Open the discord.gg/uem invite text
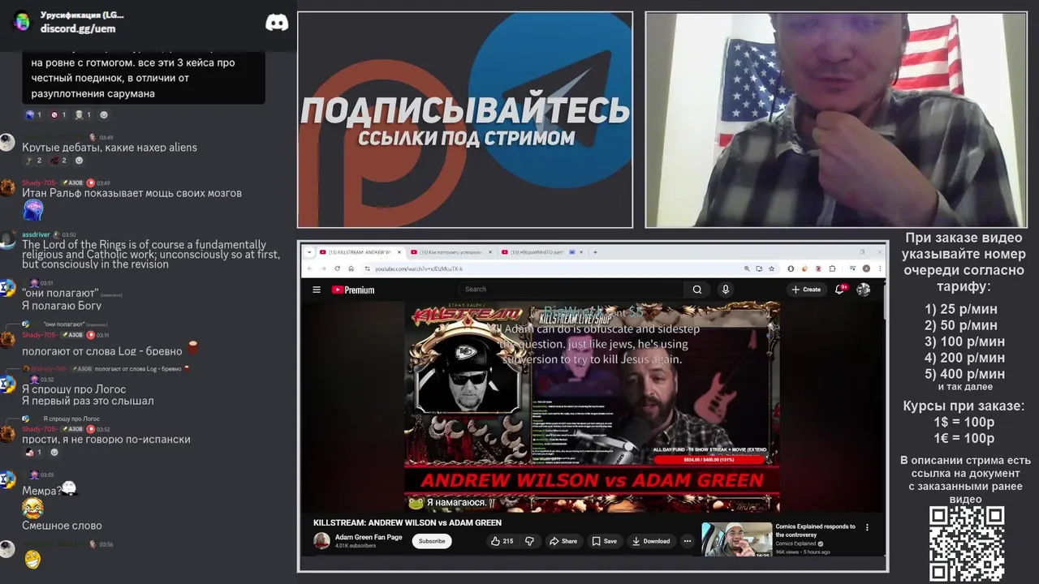This screenshot has height=584, width=1039. [78, 28]
